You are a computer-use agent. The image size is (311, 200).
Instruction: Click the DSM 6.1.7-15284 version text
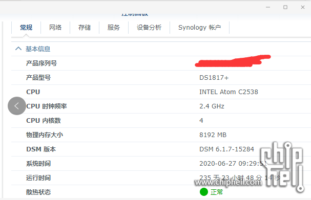pos(226,149)
